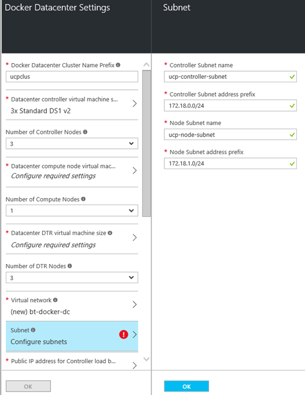This screenshot has height=395, width=305.
Task: Open Number of Compute Nodes dropdown
Action: coord(72,211)
